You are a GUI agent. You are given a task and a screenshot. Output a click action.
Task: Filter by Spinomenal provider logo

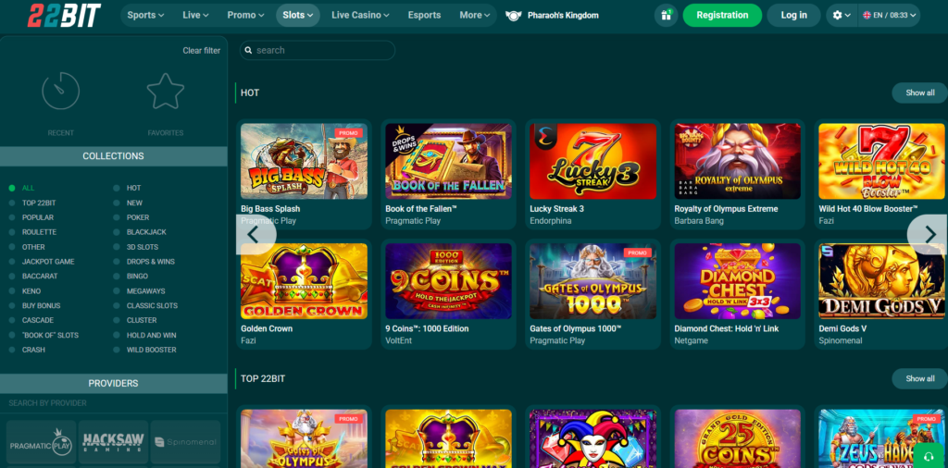click(x=185, y=443)
